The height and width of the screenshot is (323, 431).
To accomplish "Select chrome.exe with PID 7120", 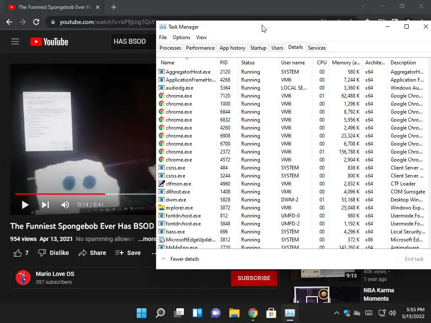I will pyautogui.click(x=293, y=96).
